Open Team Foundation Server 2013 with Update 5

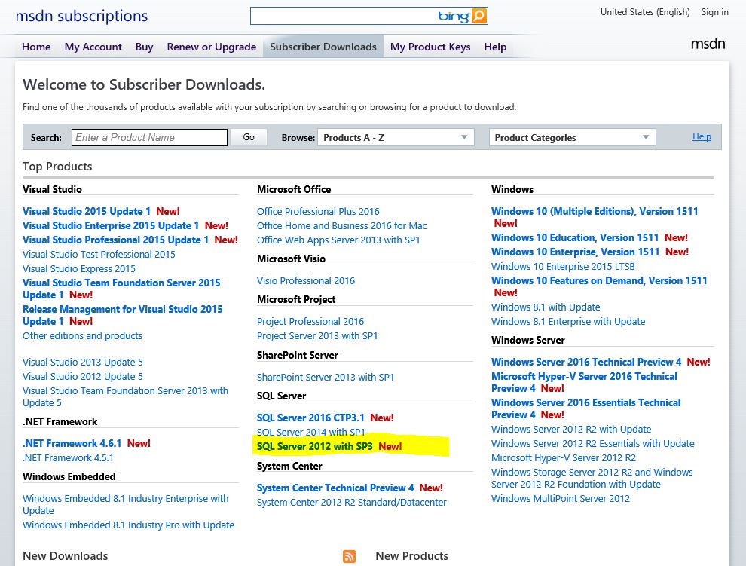coord(125,396)
